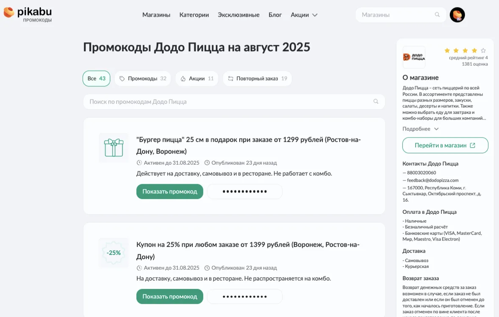Click the Безналичный расчёт payment entry
The height and width of the screenshot is (317, 499).
pyautogui.click(x=425, y=227)
